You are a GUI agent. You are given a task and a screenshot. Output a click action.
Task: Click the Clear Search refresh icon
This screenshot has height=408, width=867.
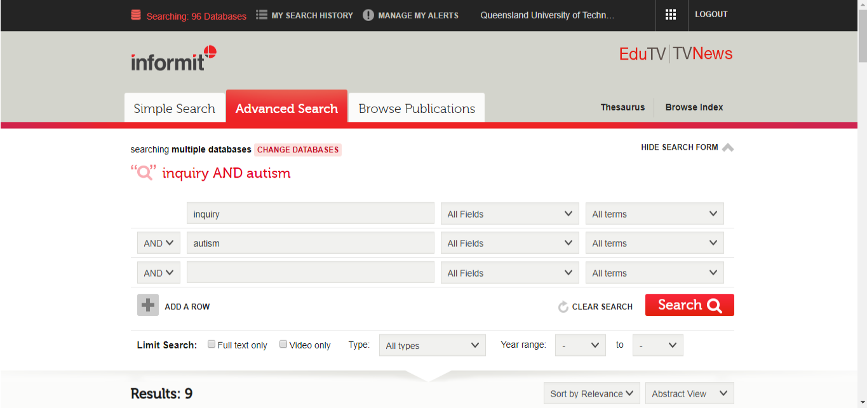point(563,307)
